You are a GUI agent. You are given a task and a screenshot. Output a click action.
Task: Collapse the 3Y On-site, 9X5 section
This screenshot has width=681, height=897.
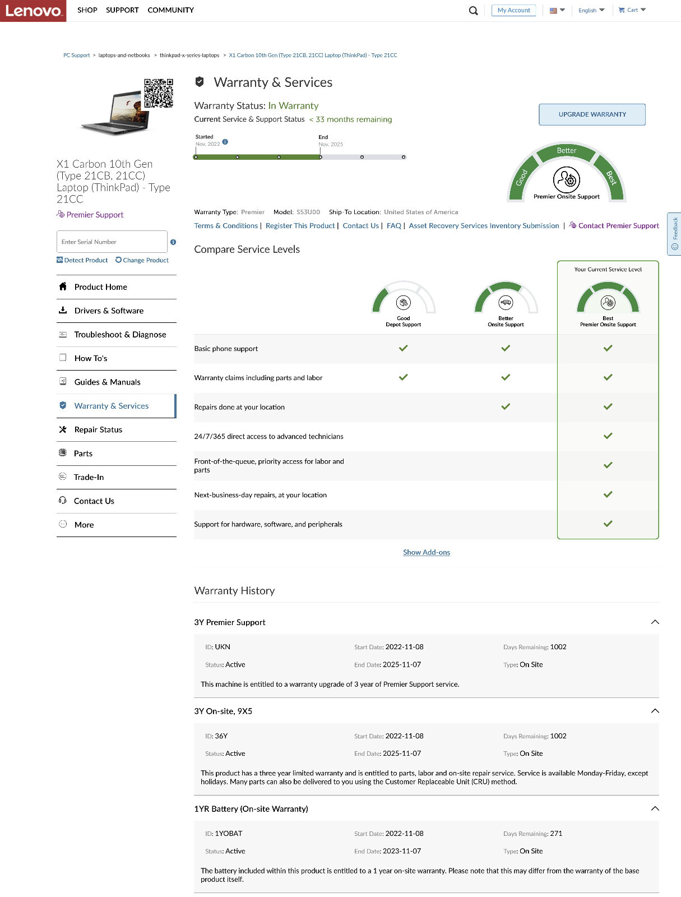coord(655,711)
